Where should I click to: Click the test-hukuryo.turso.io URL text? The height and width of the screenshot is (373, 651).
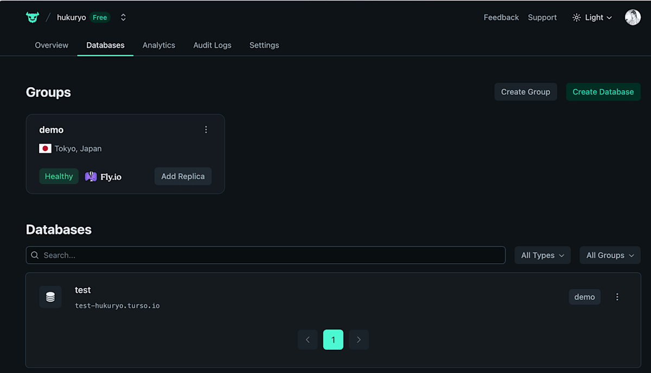(x=117, y=306)
